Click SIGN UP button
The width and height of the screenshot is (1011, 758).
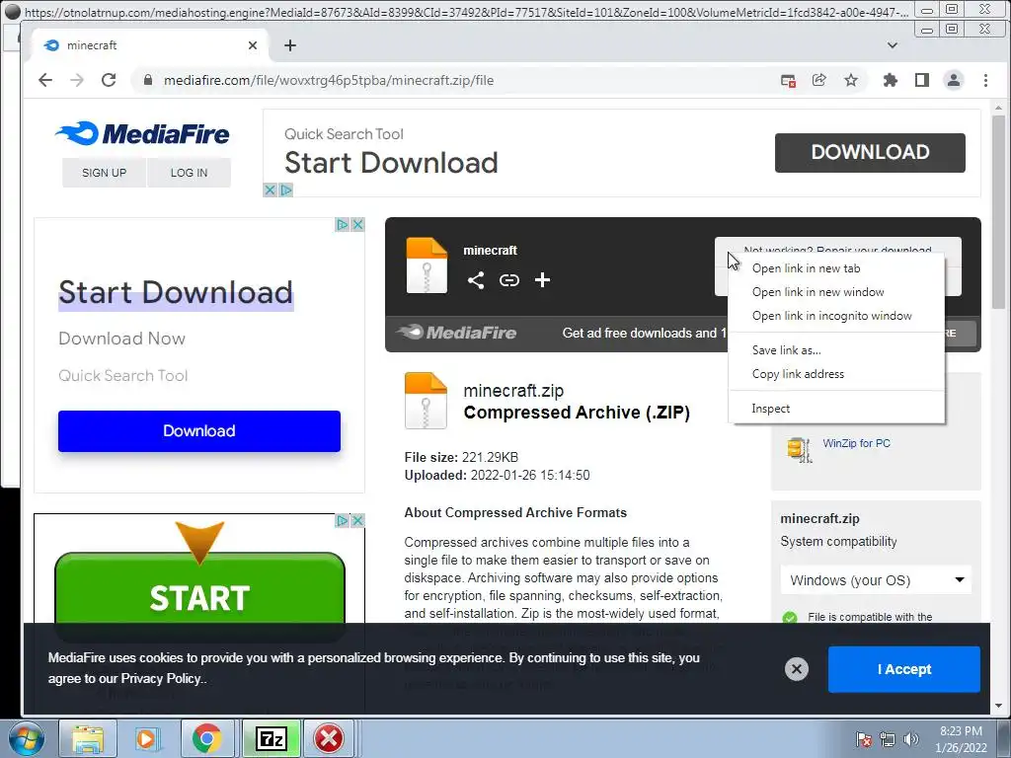click(104, 173)
